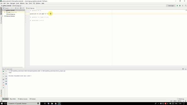The image size is (187, 105).
Task: Click the Alisa voice search box in the taskbar
Action: pos(23,104)
